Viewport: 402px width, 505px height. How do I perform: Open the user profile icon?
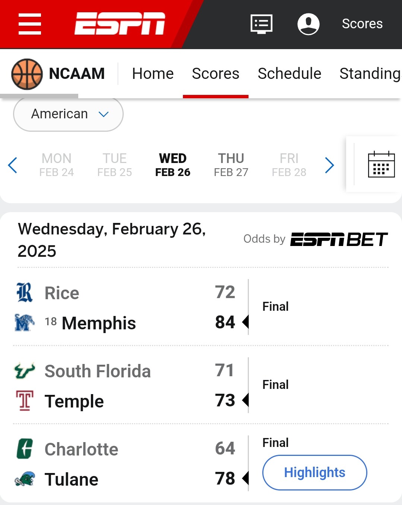308,24
